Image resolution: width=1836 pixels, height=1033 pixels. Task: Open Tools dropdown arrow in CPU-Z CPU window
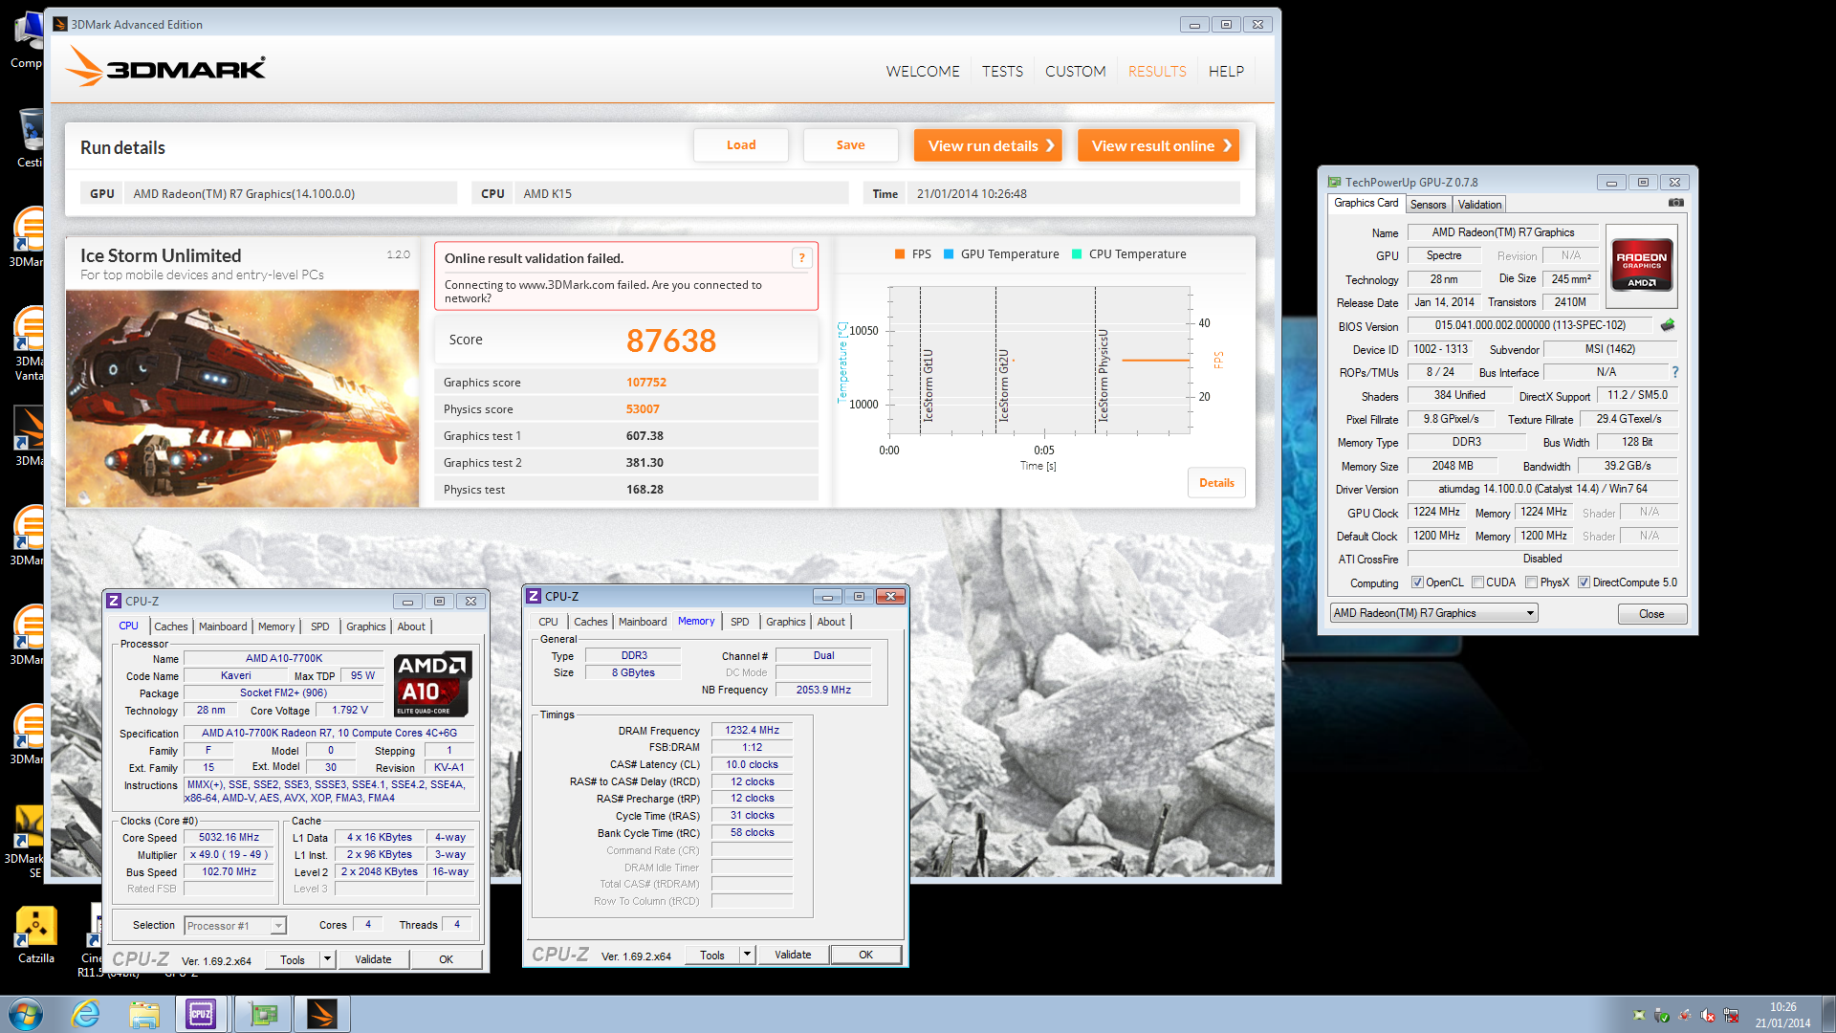pos(327,959)
